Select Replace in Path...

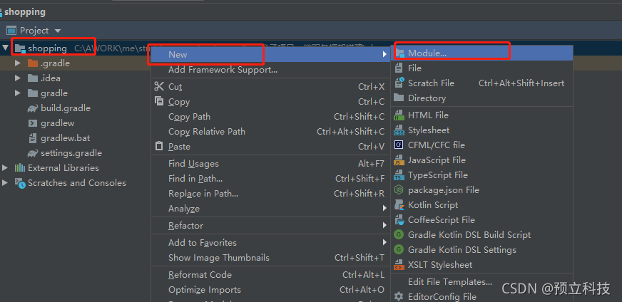[x=270, y=194]
